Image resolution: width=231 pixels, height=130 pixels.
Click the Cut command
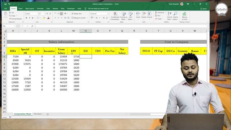[x=12, y=13]
